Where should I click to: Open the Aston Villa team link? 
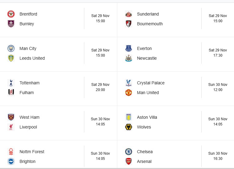pyautogui.click(x=147, y=117)
